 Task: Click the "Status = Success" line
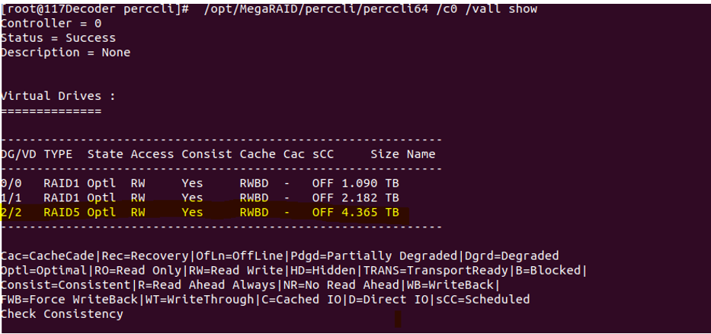[x=58, y=38]
